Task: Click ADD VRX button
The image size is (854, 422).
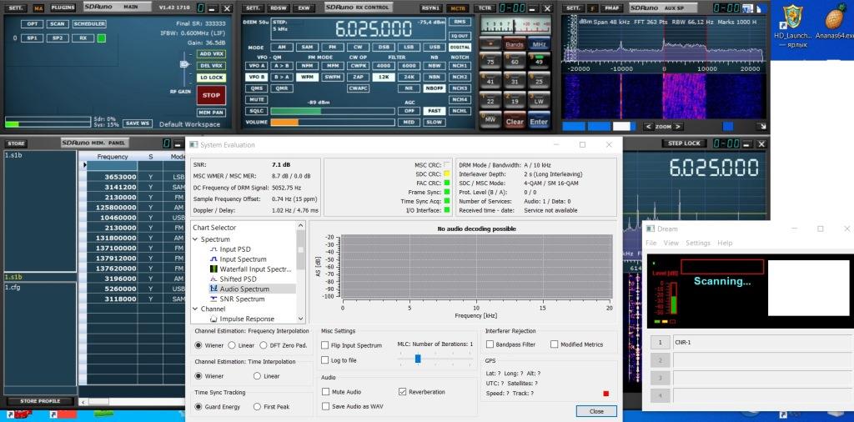Action: (211, 54)
